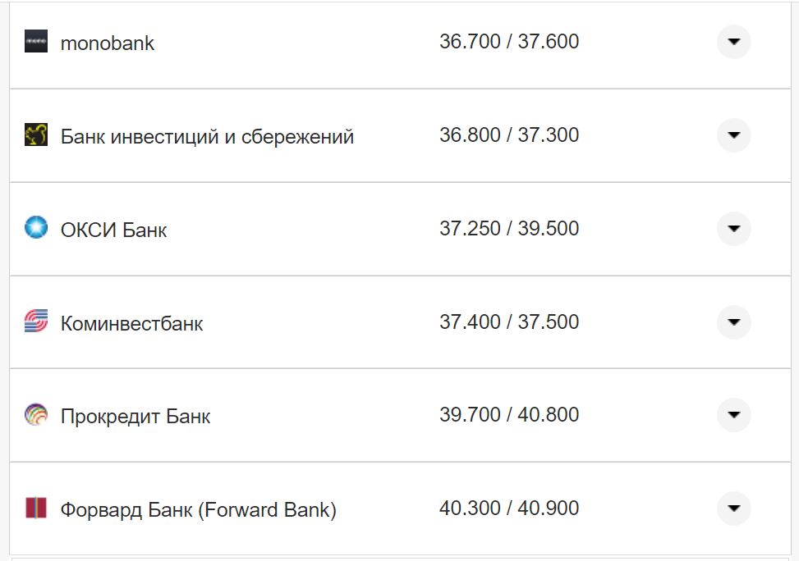This screenshot has width=799, height=561.
Task: Click the Форвард Банк red logo icon
Action: click(36, 507)
